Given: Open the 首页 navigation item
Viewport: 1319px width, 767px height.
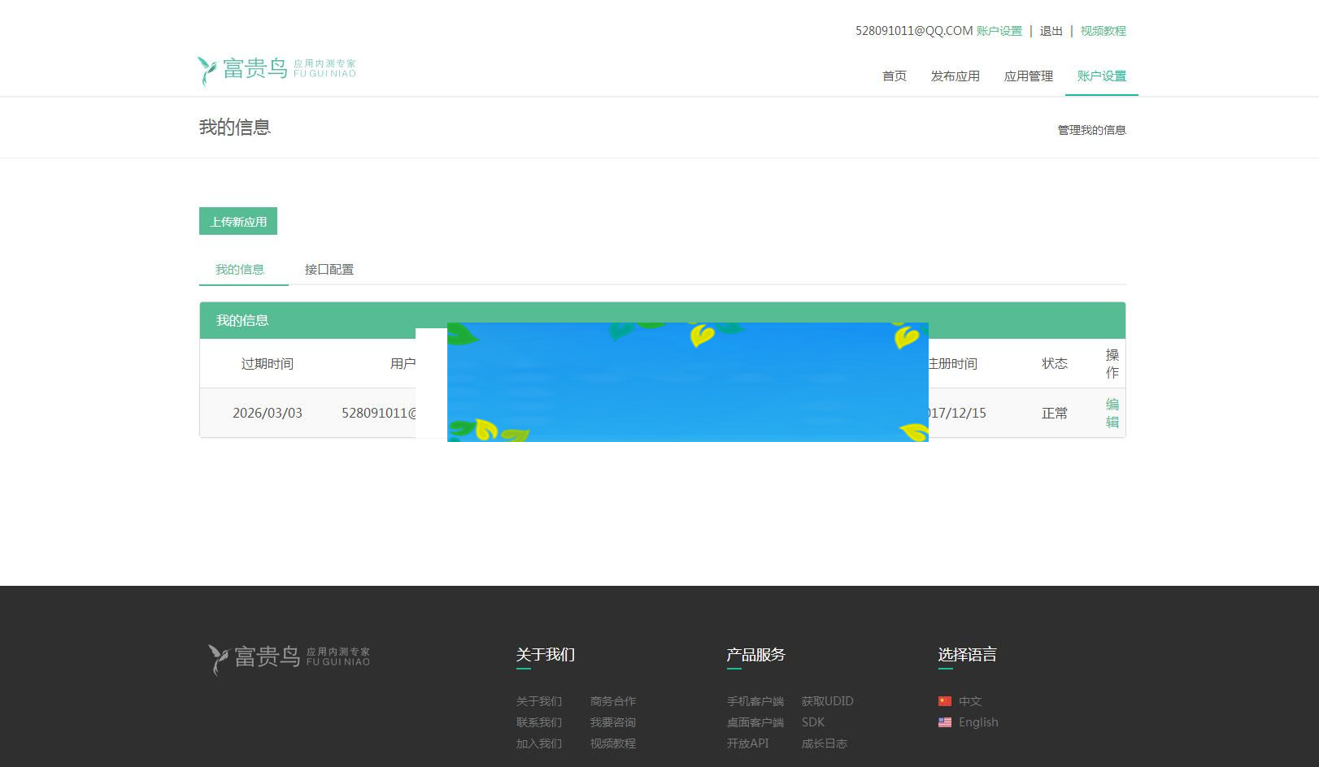Looking at the screenshot, I should [893, 76].
